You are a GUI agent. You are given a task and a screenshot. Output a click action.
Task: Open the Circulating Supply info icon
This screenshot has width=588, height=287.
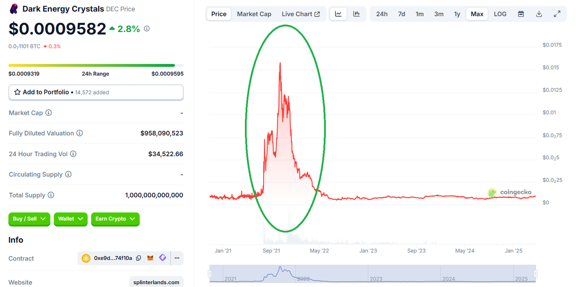[x=68, y=174]
